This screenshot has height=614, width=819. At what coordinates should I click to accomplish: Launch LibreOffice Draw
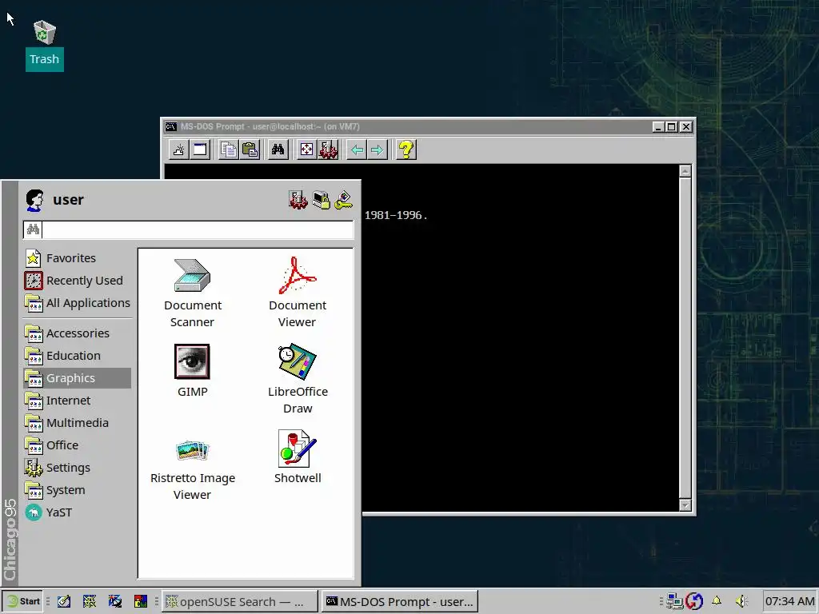coord(298,379)
